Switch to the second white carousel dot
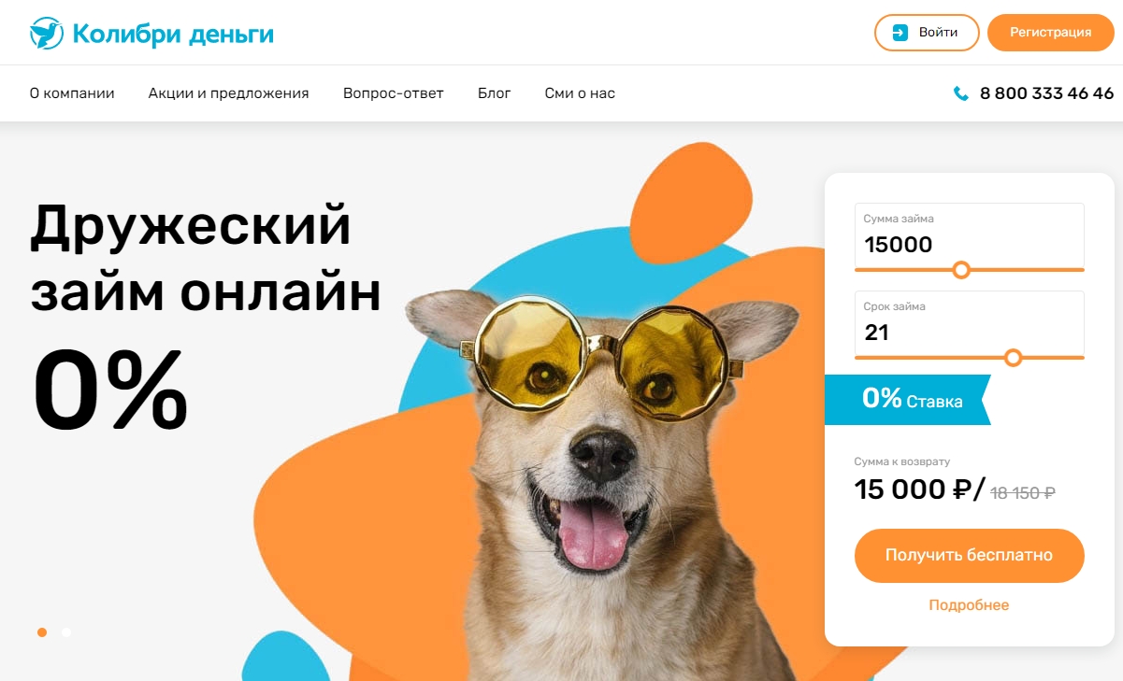1123x681 pixels. point(66,632)
